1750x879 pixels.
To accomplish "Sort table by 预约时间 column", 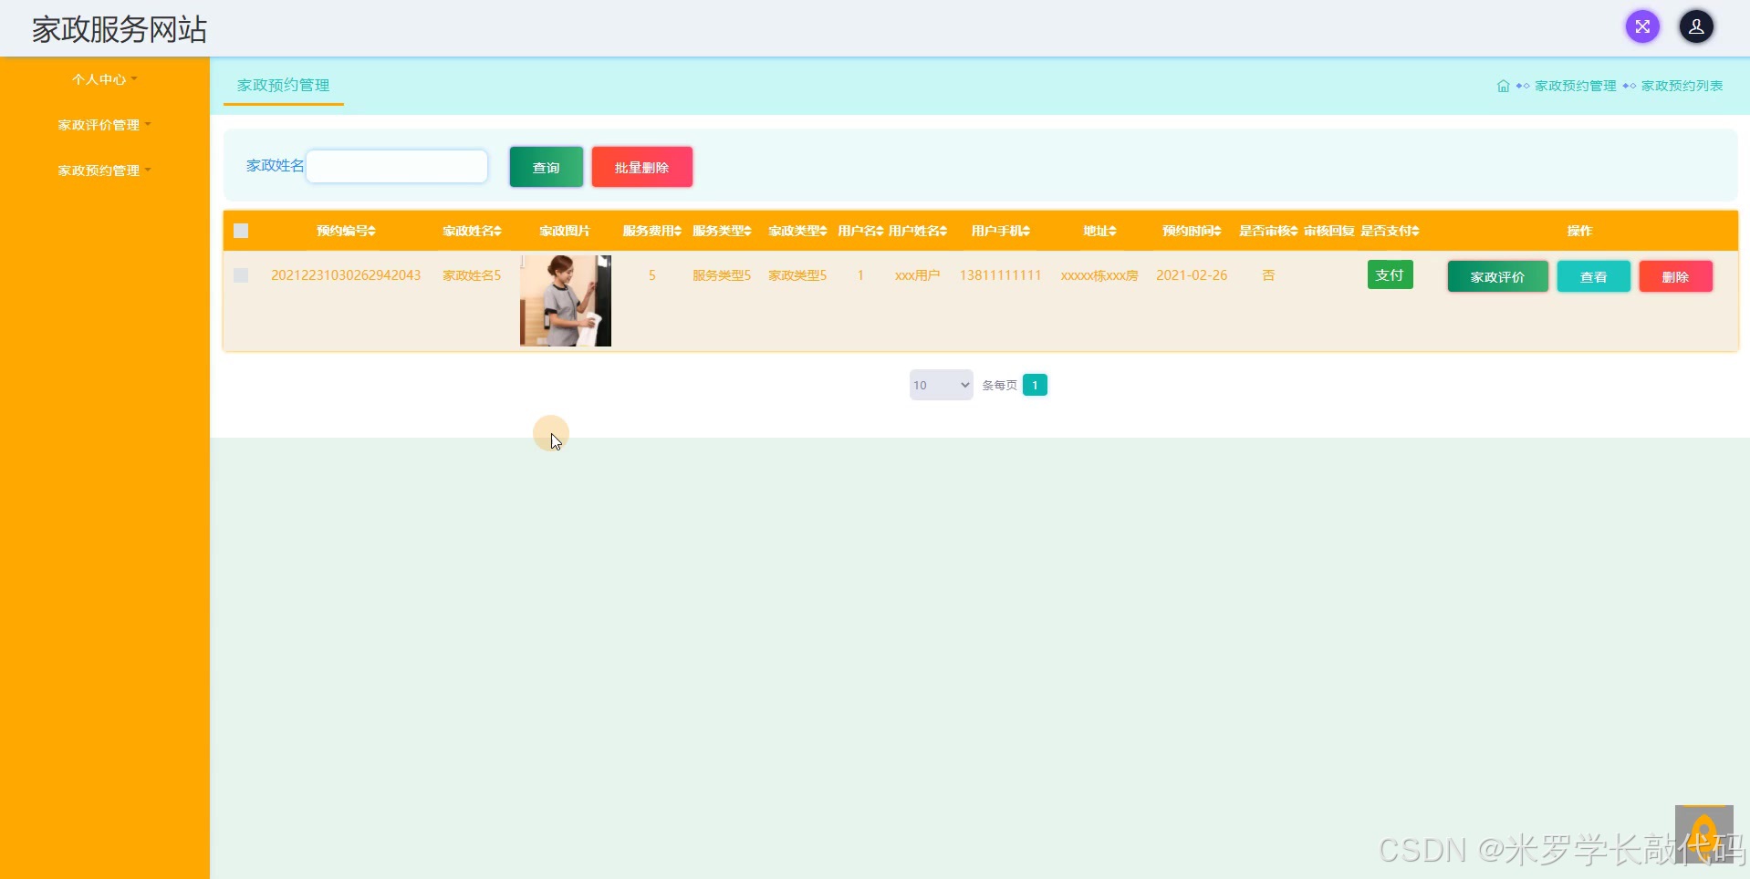I will tap(1192, 231).
